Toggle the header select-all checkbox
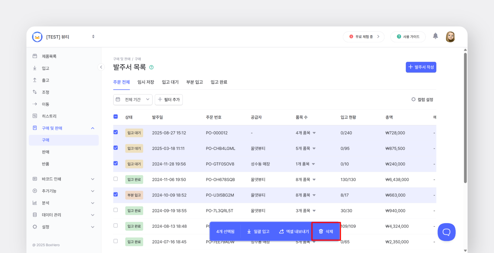 pyautogui.click(x=116, y=117)
